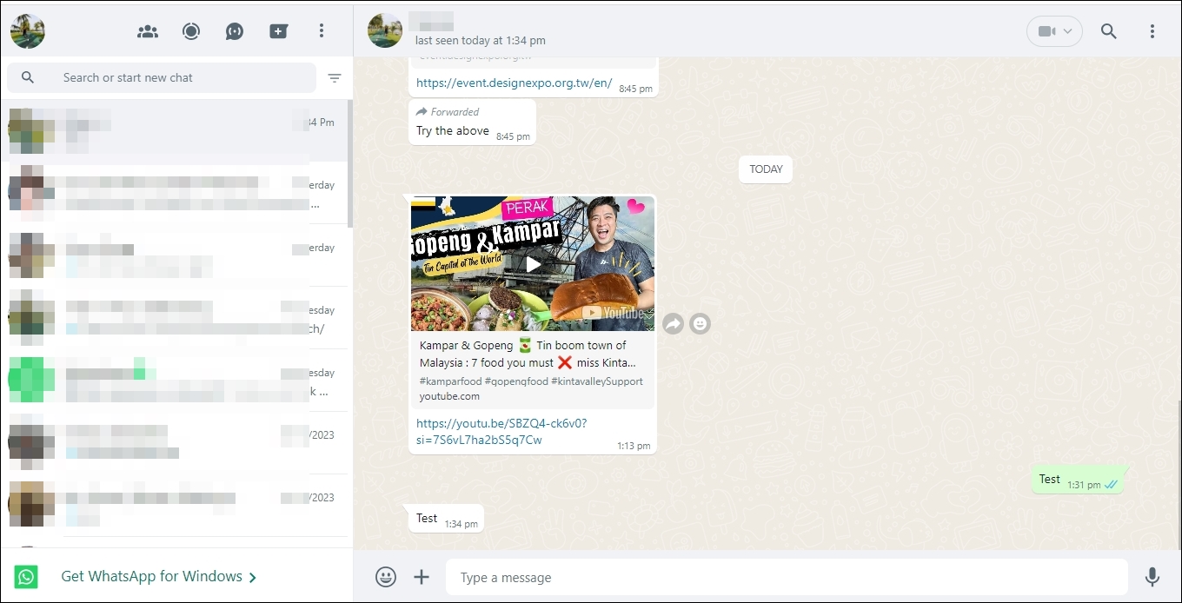Open the conversation options menu

point(1152,30)
